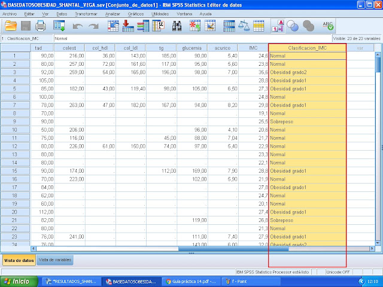
Task: Click the horizontal scrollbar thumb
Action: tap(233, 249)
